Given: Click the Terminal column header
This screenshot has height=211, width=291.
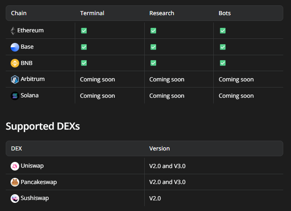Looking at the screenshot, I should coord(92,13).
